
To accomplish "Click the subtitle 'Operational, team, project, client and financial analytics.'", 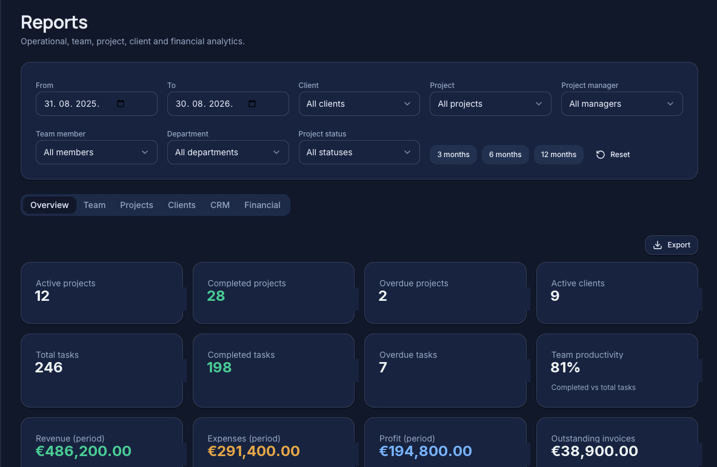I will (133, 42).
